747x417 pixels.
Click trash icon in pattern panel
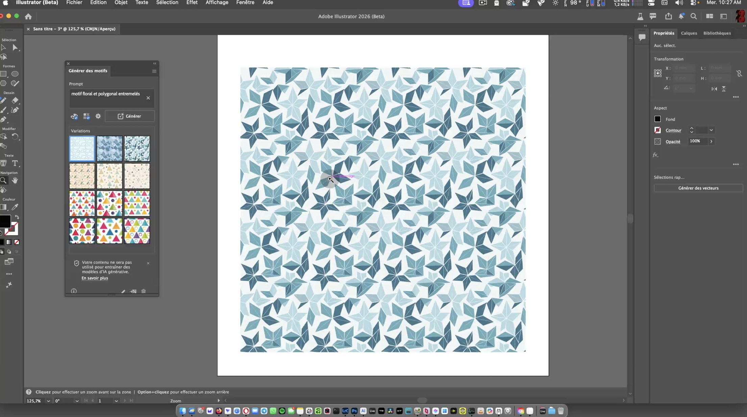point(144,291)
